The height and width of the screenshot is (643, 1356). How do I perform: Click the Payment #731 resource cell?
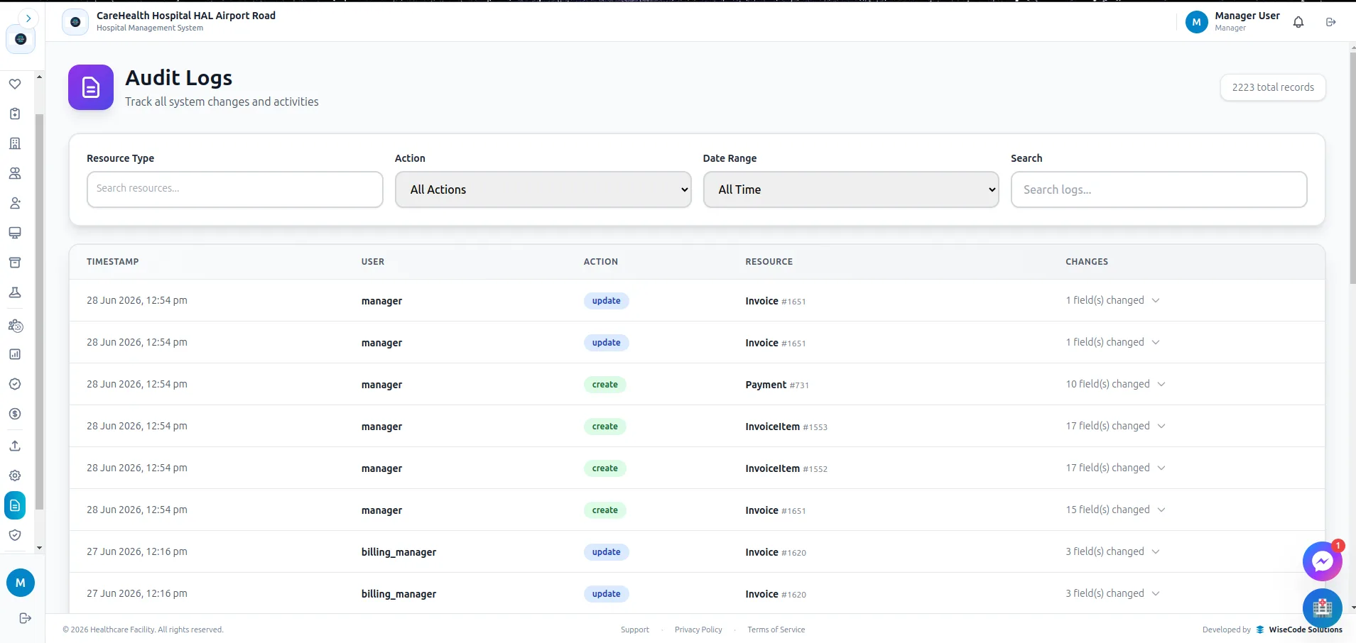777,385
